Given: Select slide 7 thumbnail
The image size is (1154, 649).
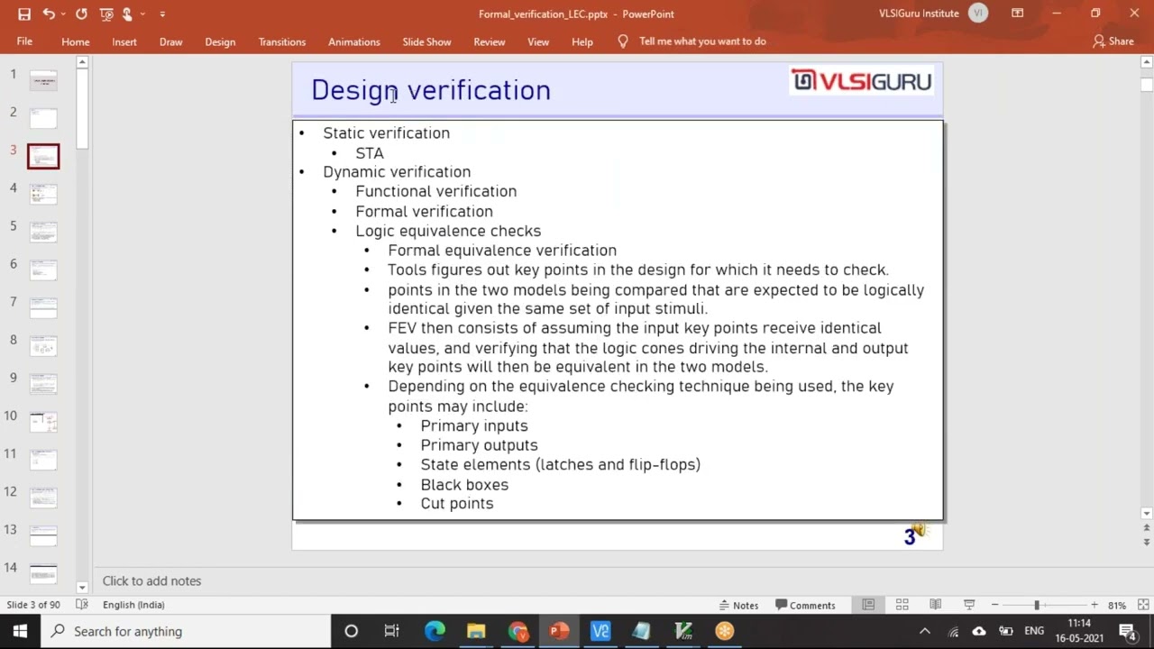Looking at the screenshot, I should click(43, 307).
